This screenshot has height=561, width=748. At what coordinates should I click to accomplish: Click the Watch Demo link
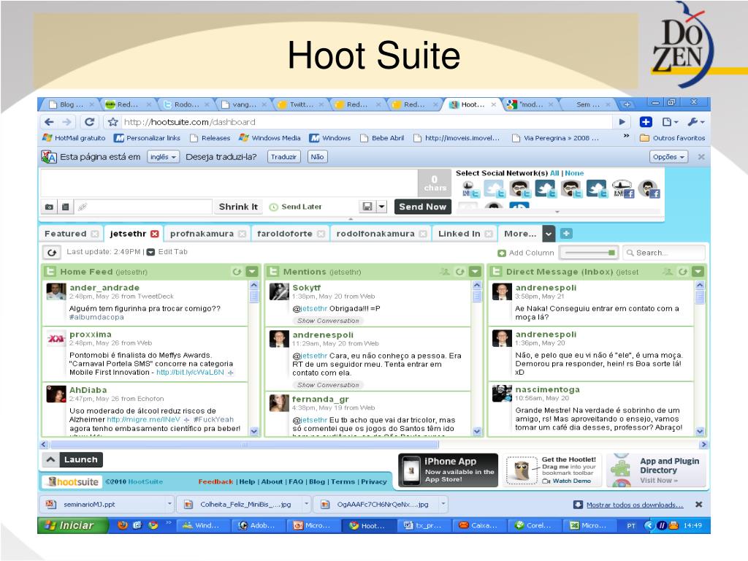pos(567,481)
